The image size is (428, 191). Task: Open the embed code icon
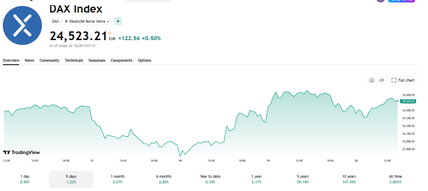(382, 80)
